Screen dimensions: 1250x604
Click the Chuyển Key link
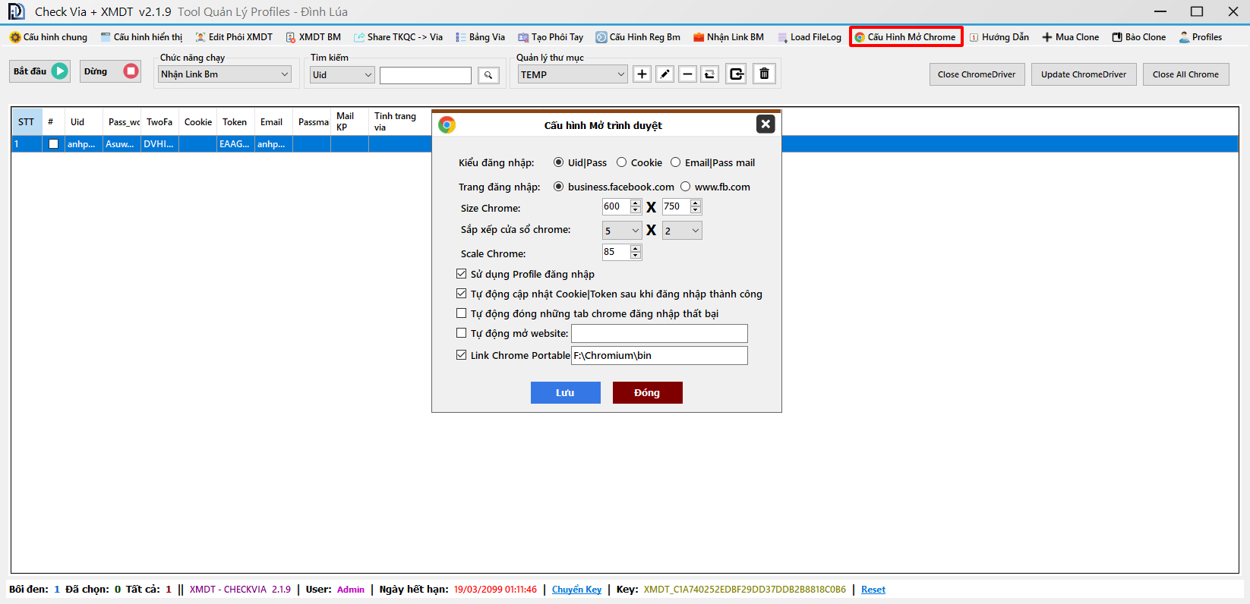tap(576, 590)
